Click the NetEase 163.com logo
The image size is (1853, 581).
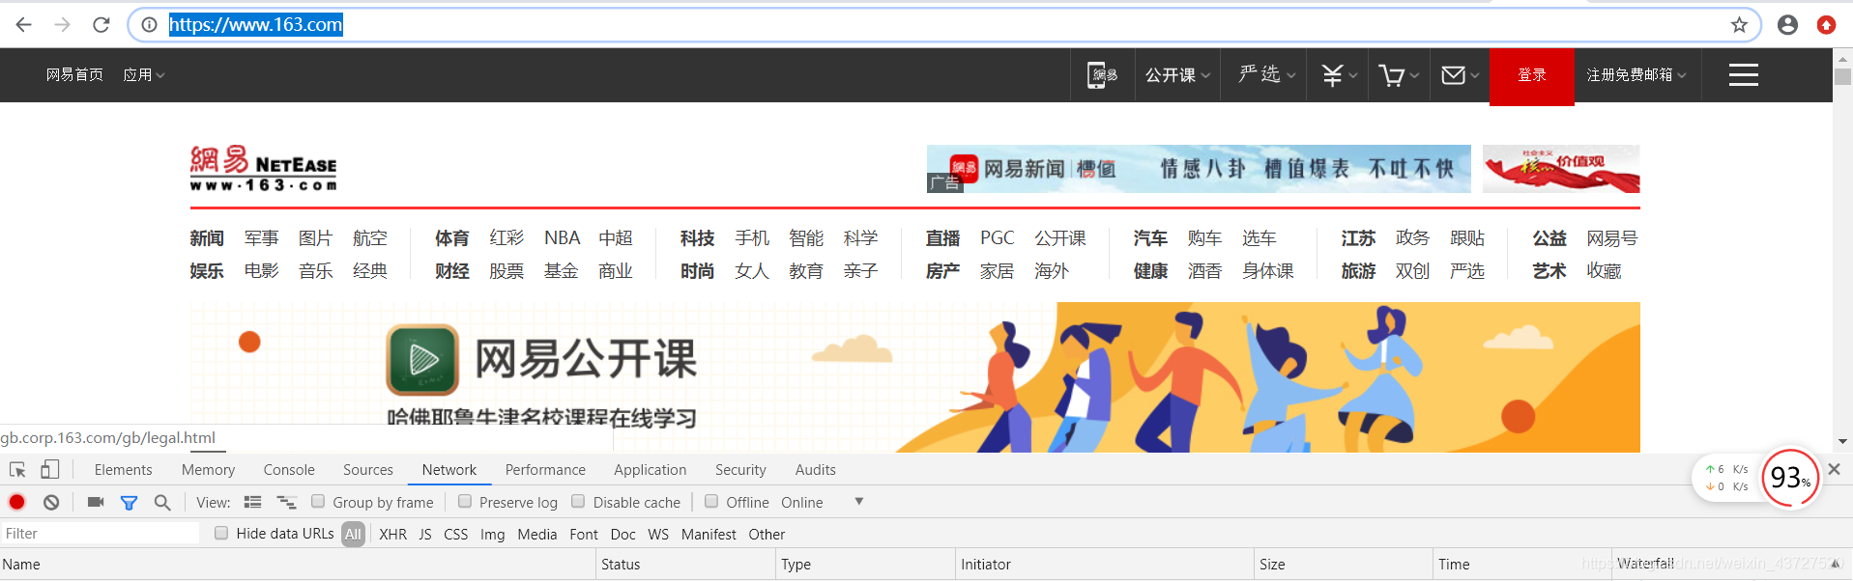[x=263, y=168]
